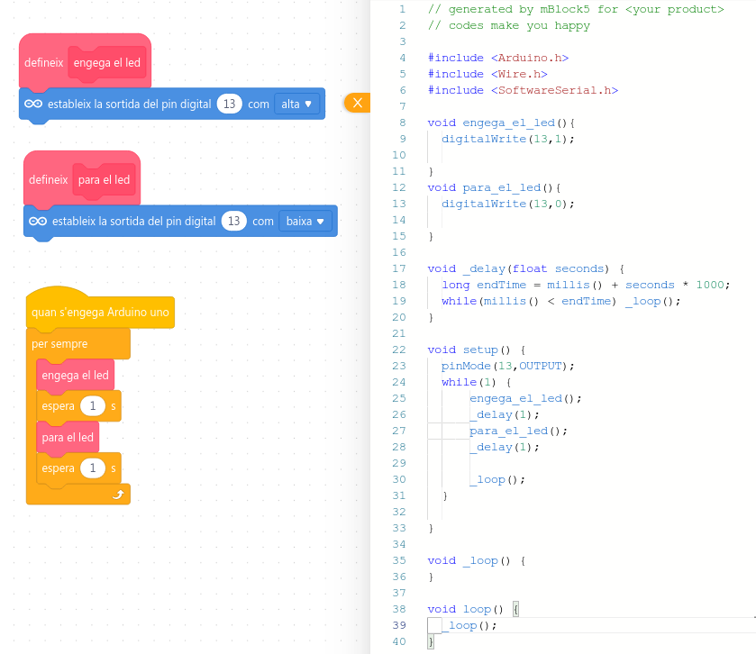Click the 'pinMode(13,OUTPUT);' code line

point(507,366)
